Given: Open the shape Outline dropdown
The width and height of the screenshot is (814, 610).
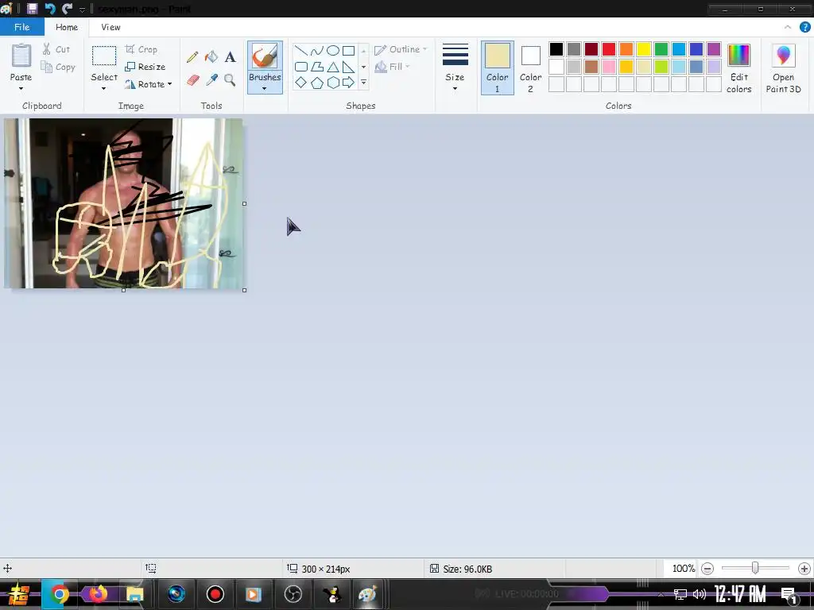Looking at the screenshot, I should pyautogui.click(x=401, y=49).
